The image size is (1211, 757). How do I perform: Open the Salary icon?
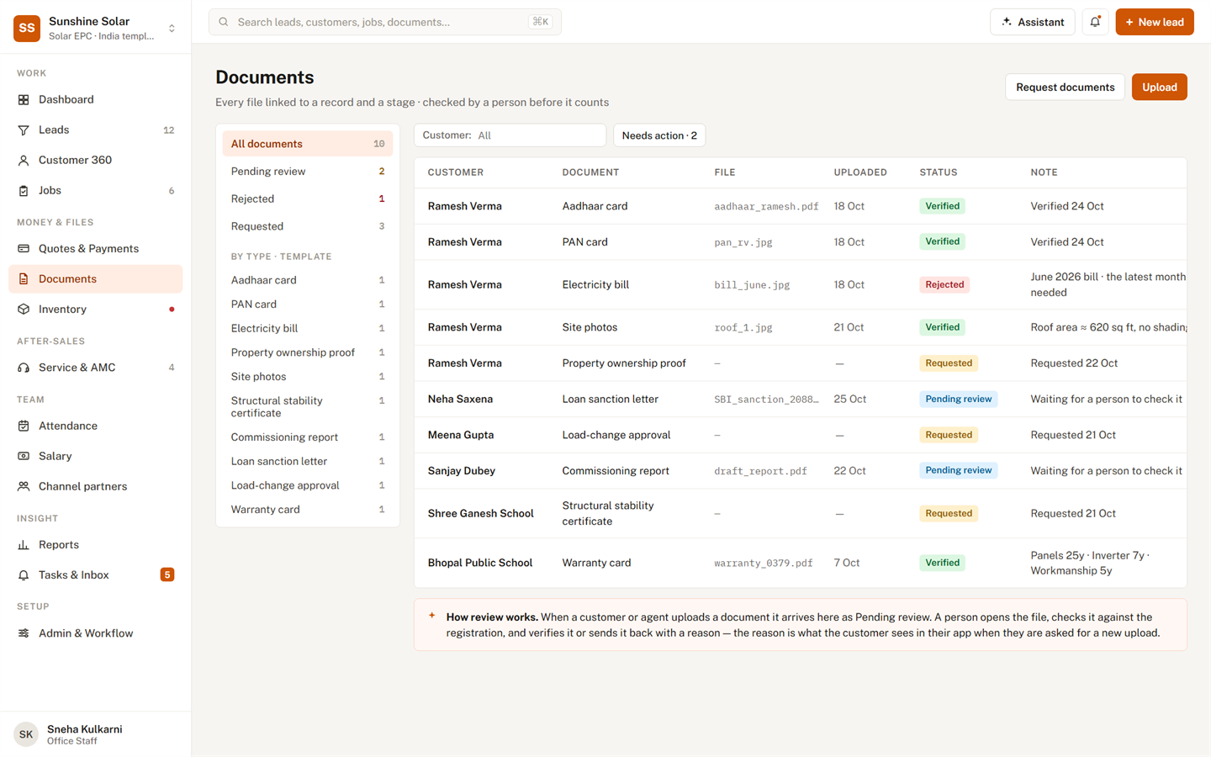24,456
